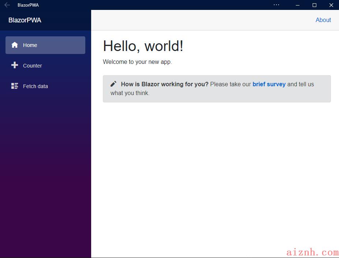Click the bold How is Blazor working for you? text
The width and height of the screenshot is (339, 258).
(x=164, y=84)
